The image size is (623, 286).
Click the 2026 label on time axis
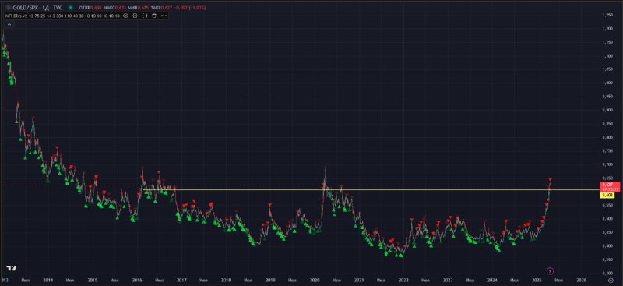tap(581, 280)
